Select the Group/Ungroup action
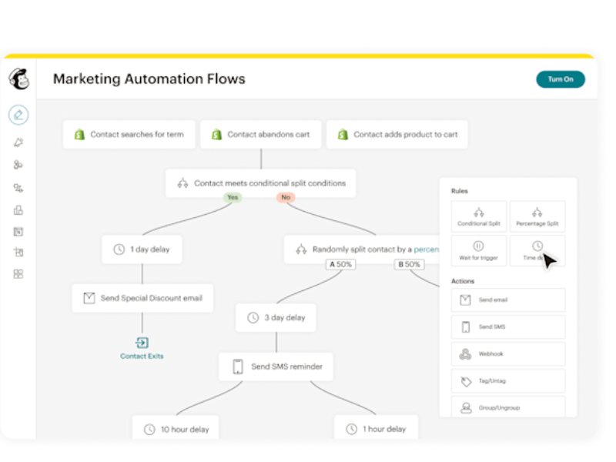Viewport: 616px width, 462px height. tap(508, 407)
